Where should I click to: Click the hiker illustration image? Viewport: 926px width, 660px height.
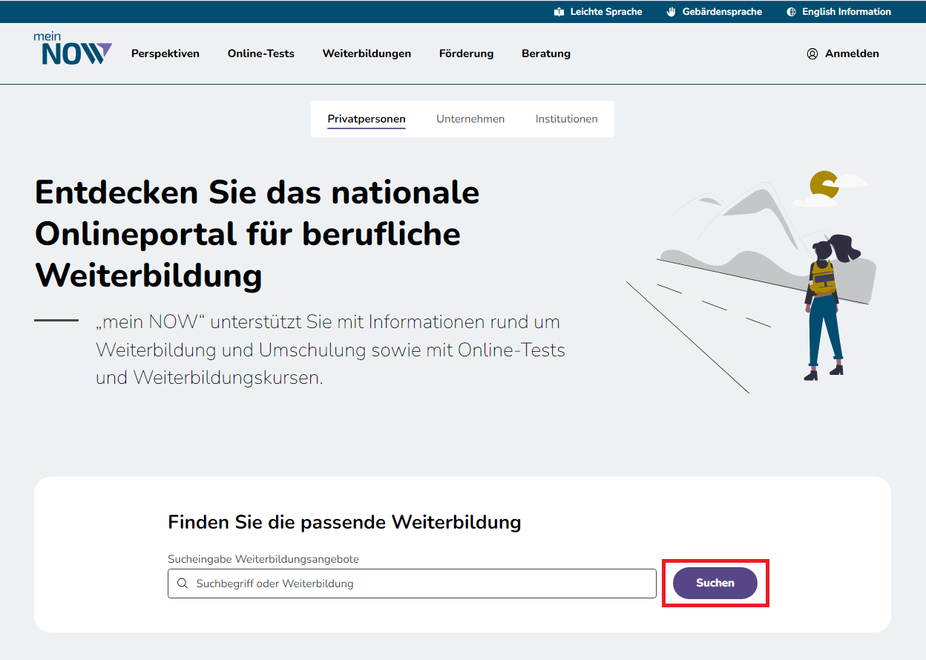pos(751,282)
